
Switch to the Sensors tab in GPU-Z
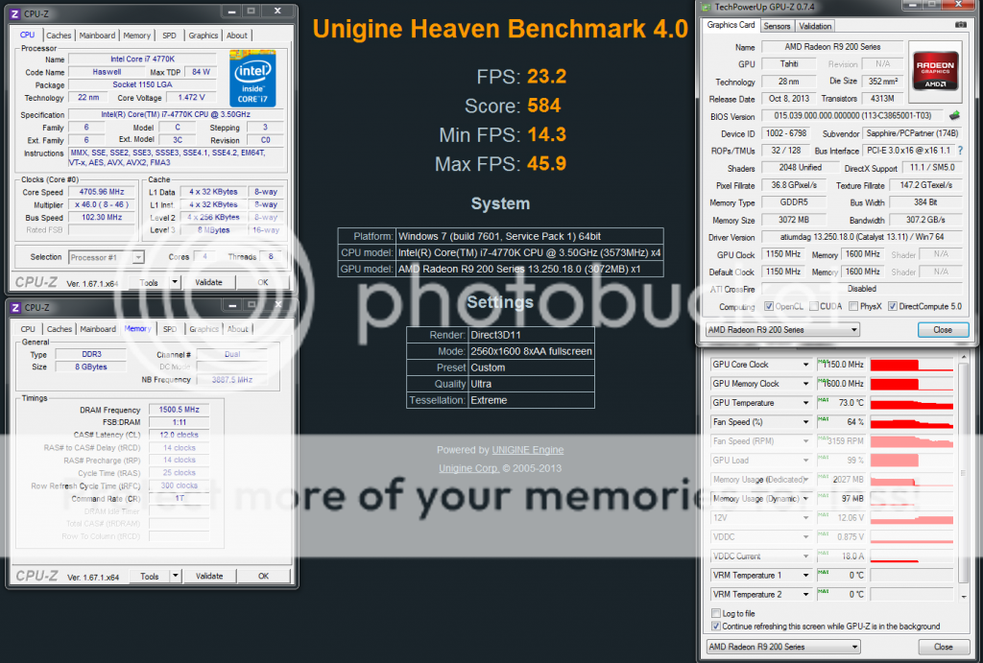777,26
